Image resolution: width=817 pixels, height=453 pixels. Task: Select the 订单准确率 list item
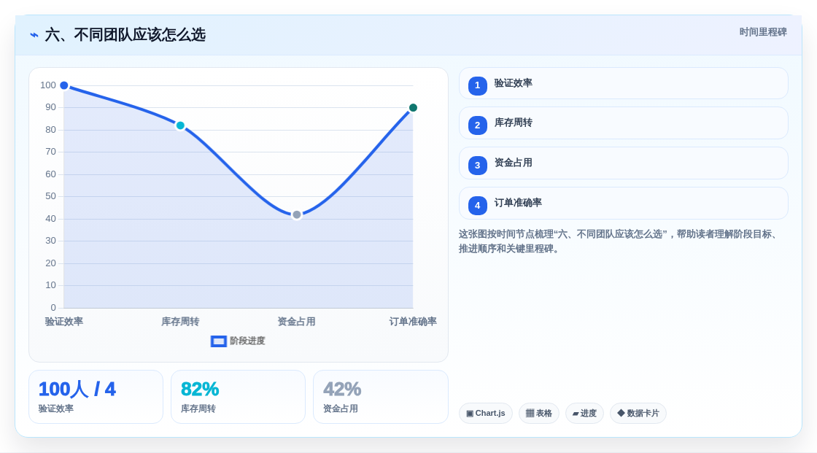[x=623, y=204]
